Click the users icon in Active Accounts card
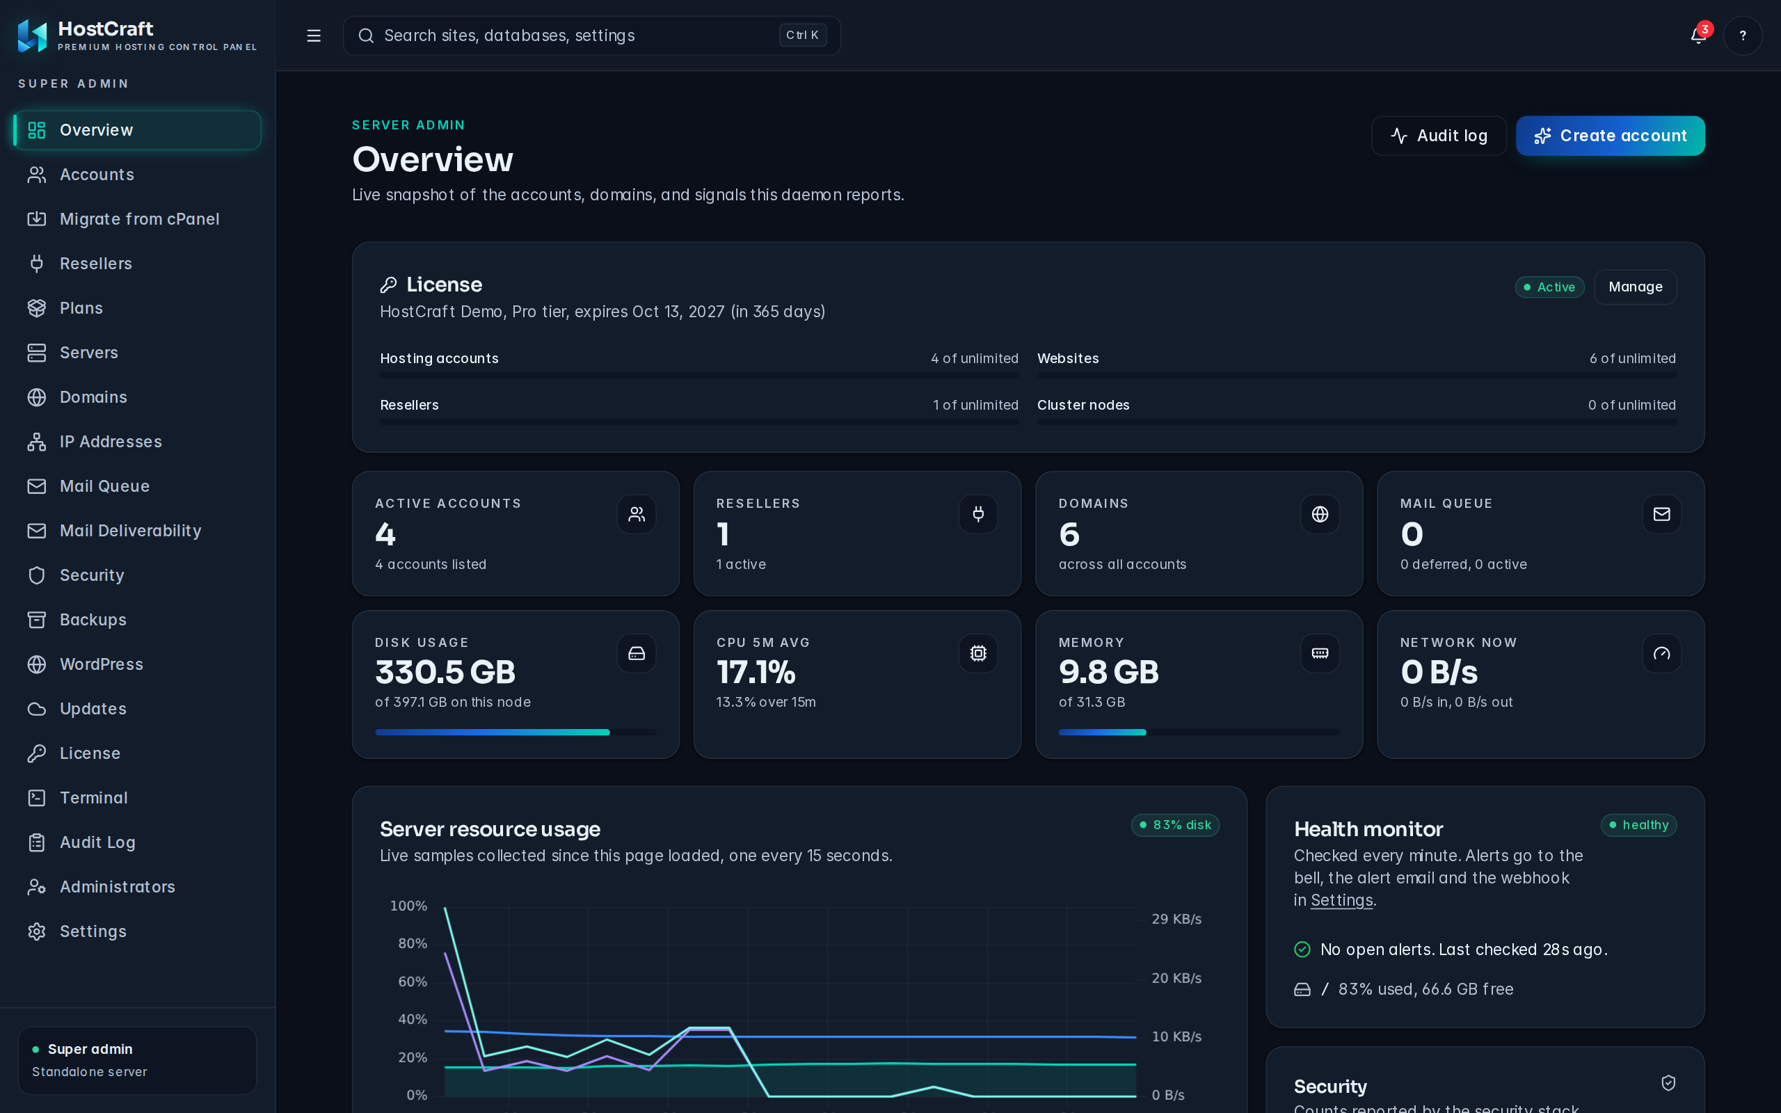This screenshot has width=1781, height=1113. (637, 514)
